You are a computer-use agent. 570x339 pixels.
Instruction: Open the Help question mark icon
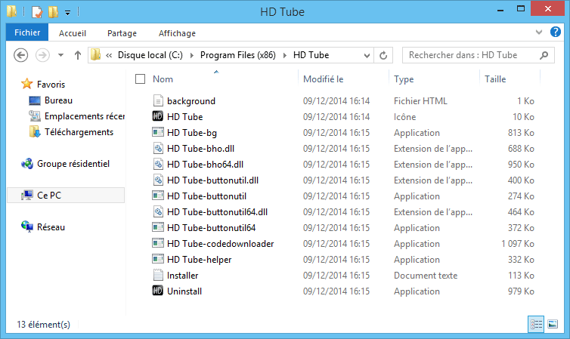556,32
